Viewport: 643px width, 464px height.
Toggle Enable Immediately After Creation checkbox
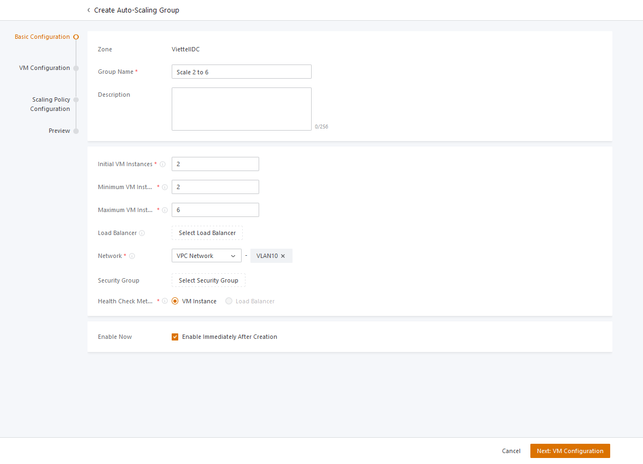175,337
